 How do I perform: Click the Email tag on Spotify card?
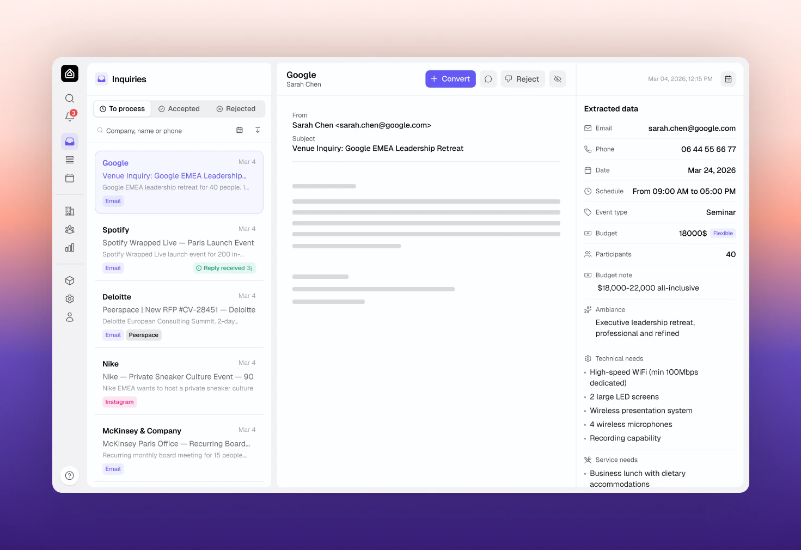113,268
